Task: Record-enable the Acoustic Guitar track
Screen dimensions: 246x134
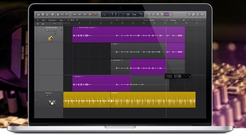Action: tap(53, 30)
